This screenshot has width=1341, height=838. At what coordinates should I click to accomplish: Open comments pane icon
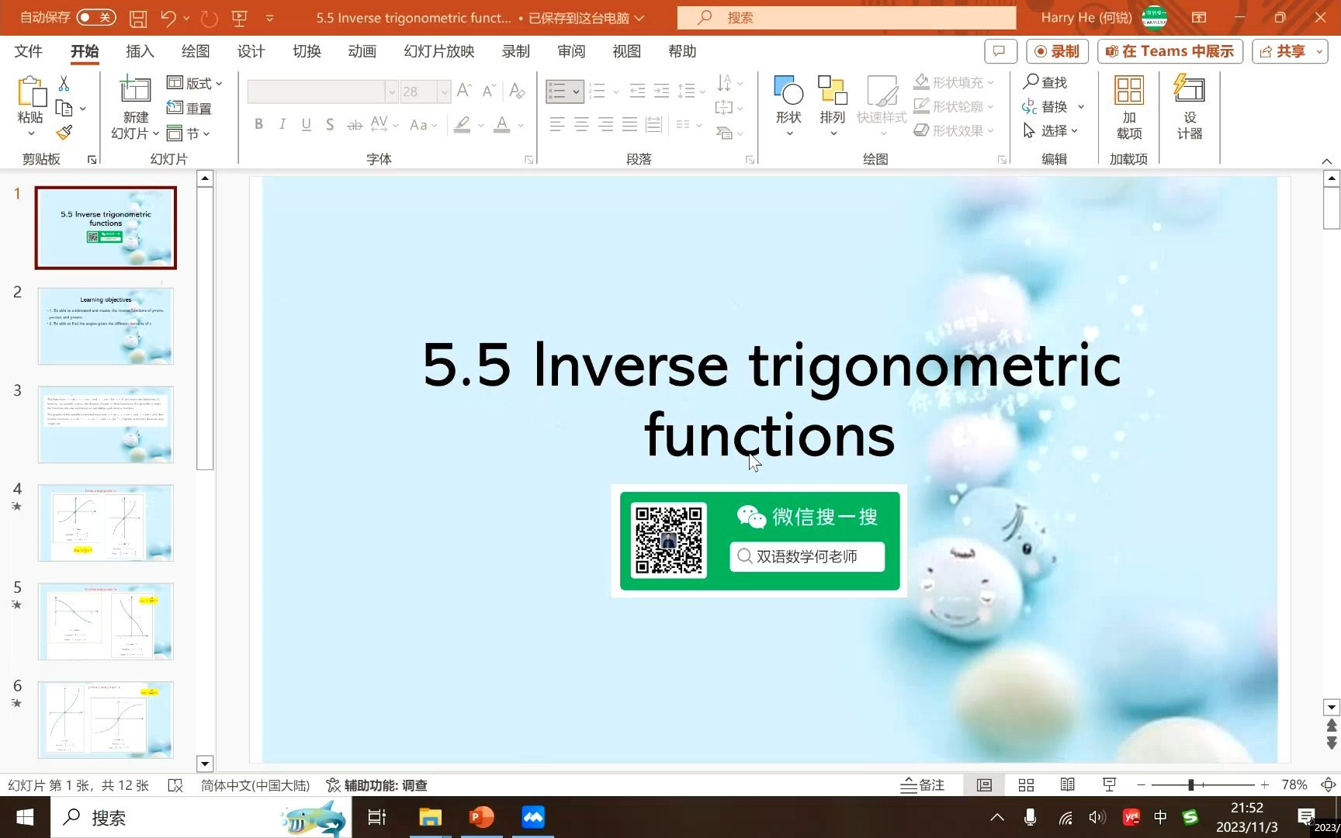[1000, 51]
